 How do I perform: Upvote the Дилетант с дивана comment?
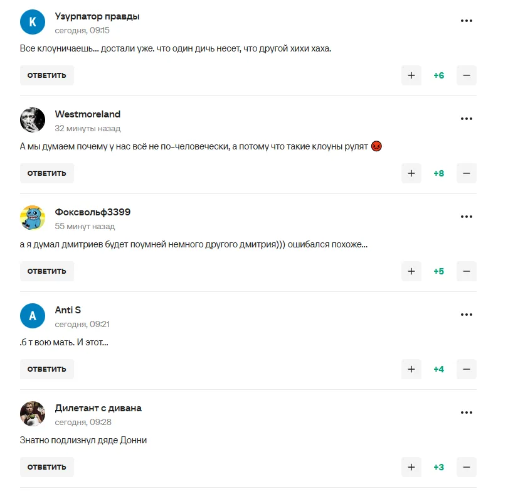[x=411, y=467]
